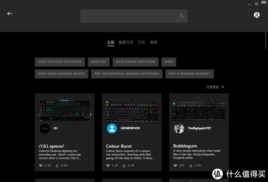Open GR1MEWOOD's avatar
The image size is (268, 182).
coord(112,129)
